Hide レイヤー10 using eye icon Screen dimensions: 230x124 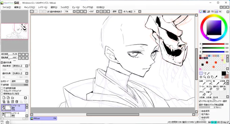pos(3,106)
